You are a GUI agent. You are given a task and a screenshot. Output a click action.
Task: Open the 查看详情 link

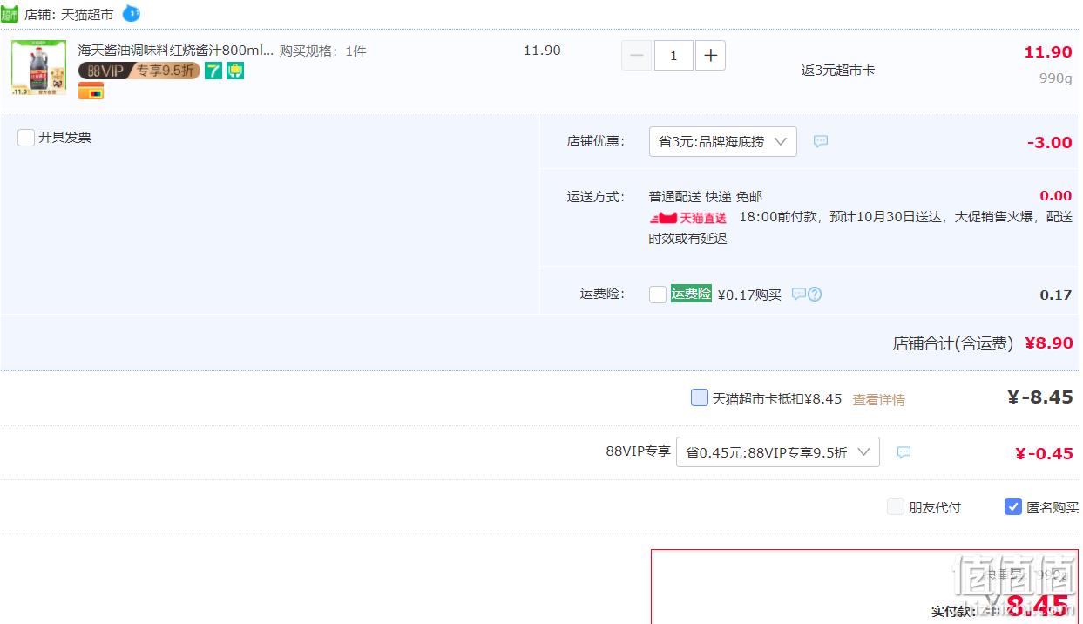click(878, 399)
